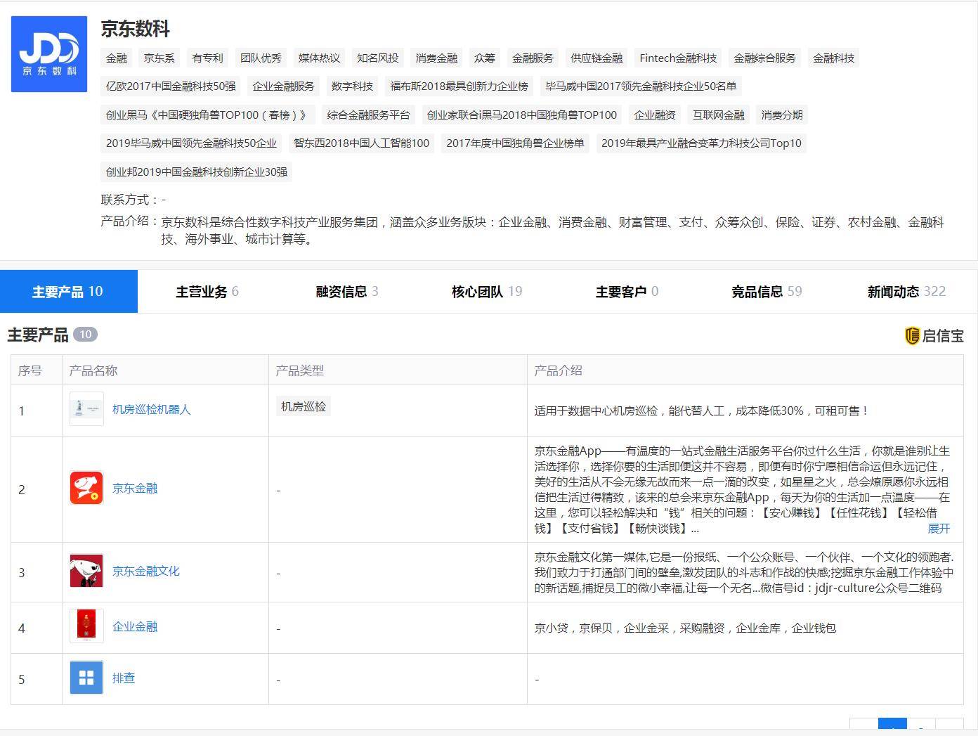Click the 京东金融文化 product image
This screenshot has width=978, height=736.
pos(86,571)
